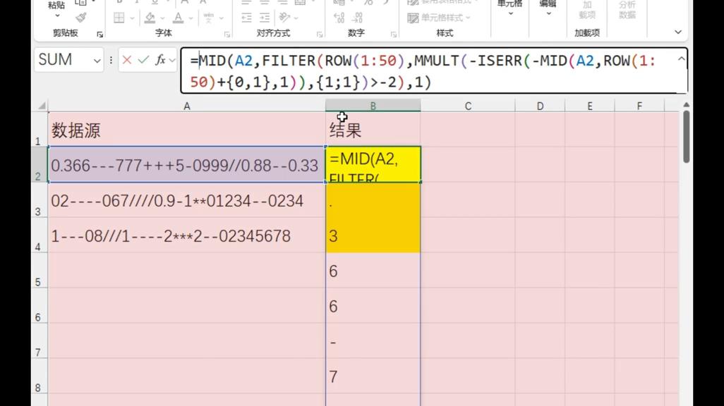This screenshot has width=724, height=406.
Task: Collapse the ribbon with the chevron
Action: click(678, 32)
